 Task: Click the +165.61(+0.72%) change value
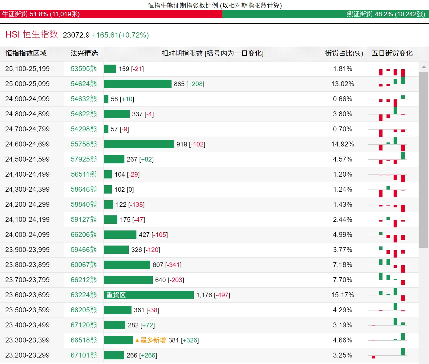[x=120, y=35]
